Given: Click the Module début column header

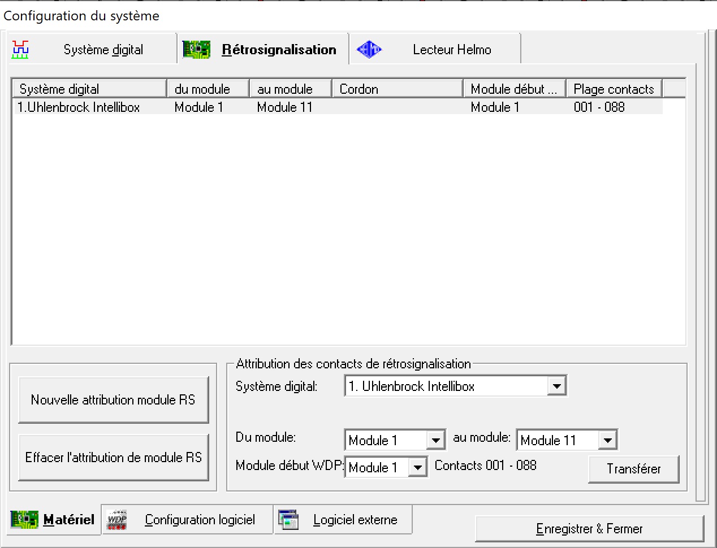Looking at the screenshot, I should [x=513, y=89].
